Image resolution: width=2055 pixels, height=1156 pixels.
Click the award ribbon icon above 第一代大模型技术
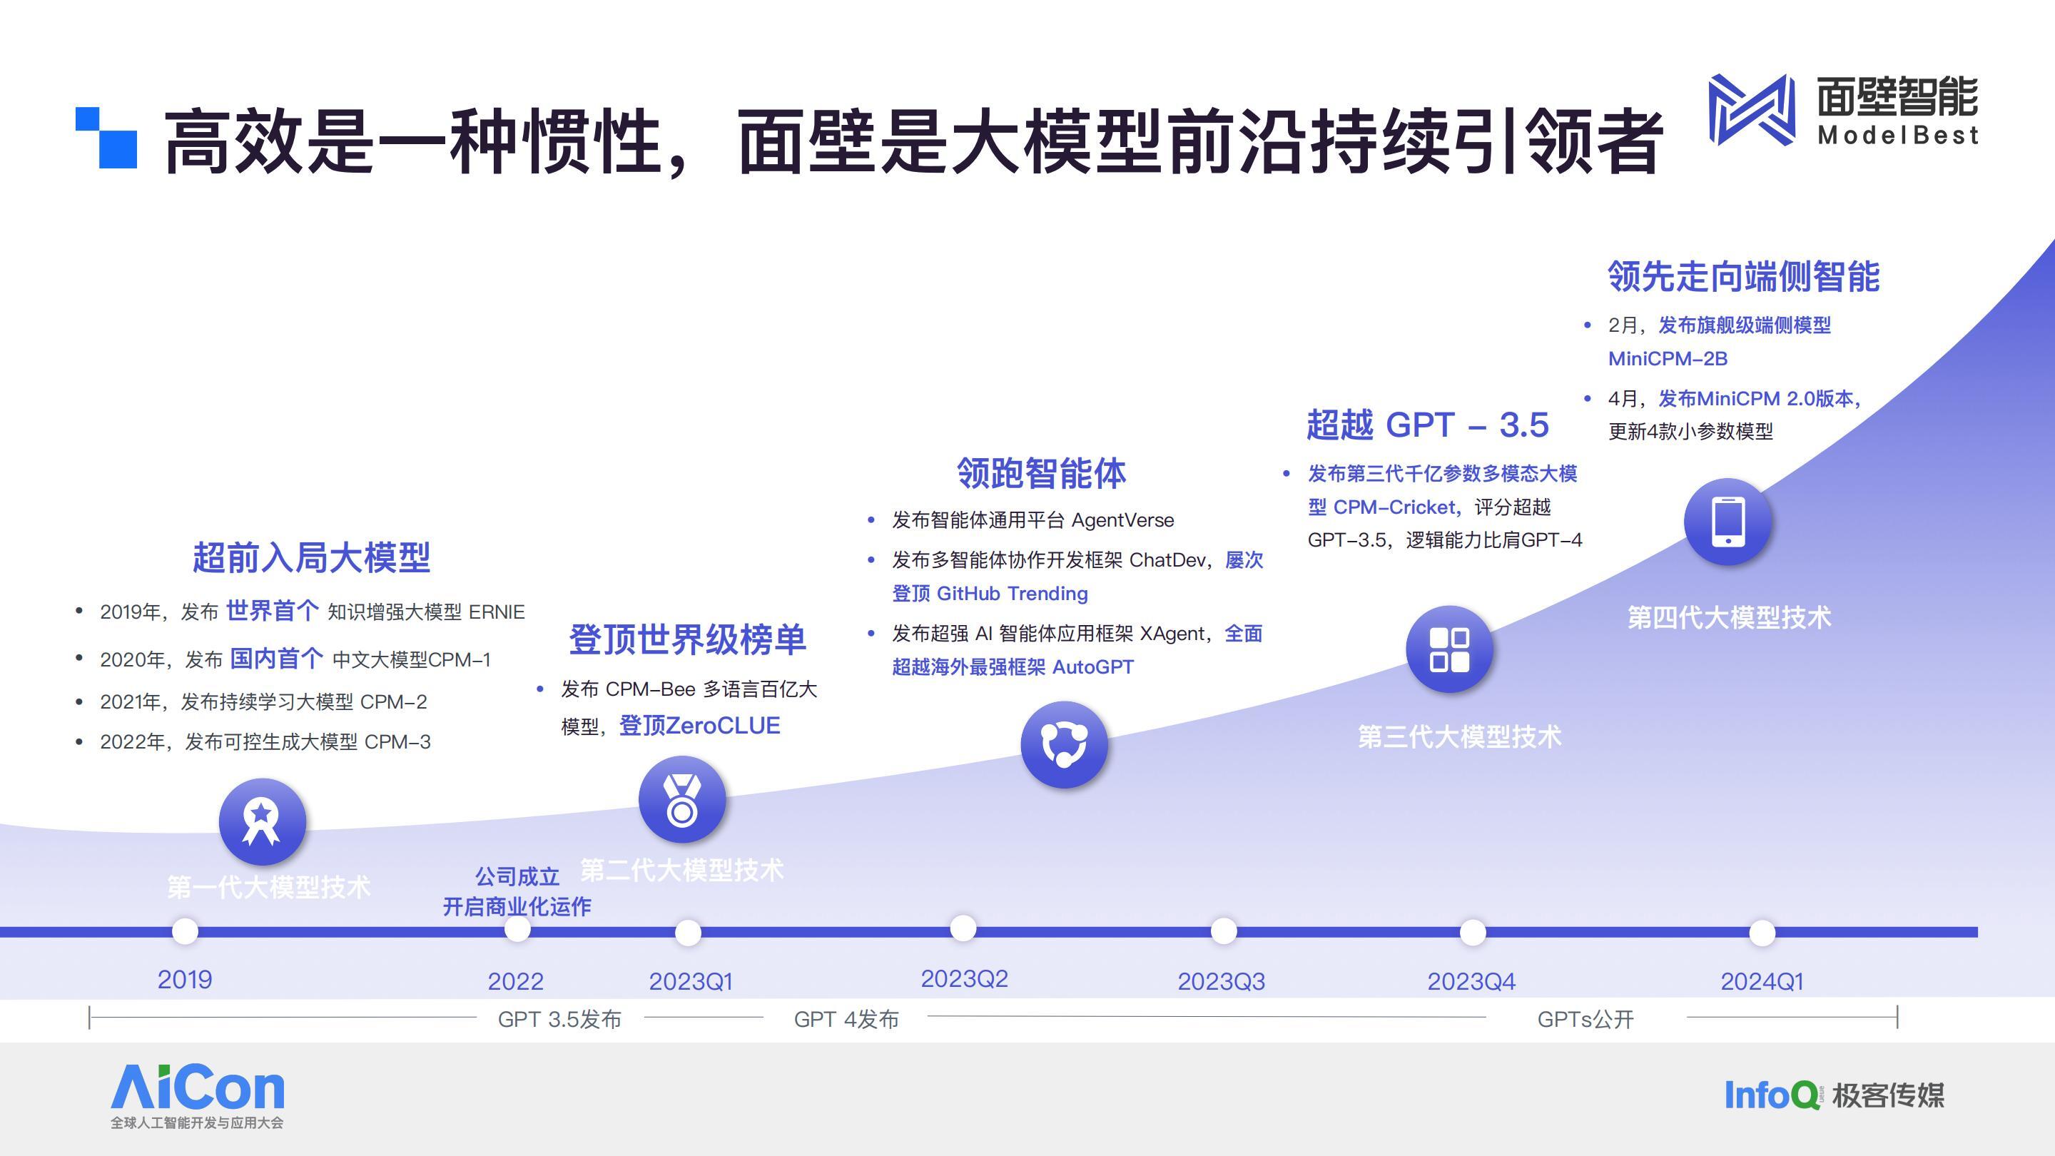coord(263,822)
